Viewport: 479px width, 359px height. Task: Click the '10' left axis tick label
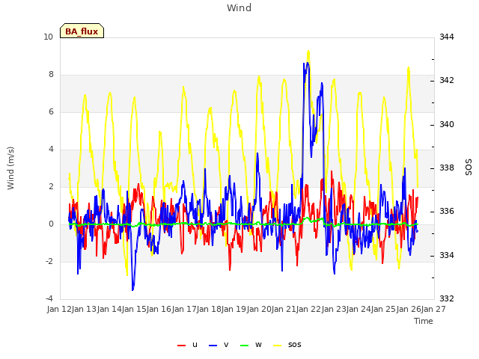click(48, 37)
